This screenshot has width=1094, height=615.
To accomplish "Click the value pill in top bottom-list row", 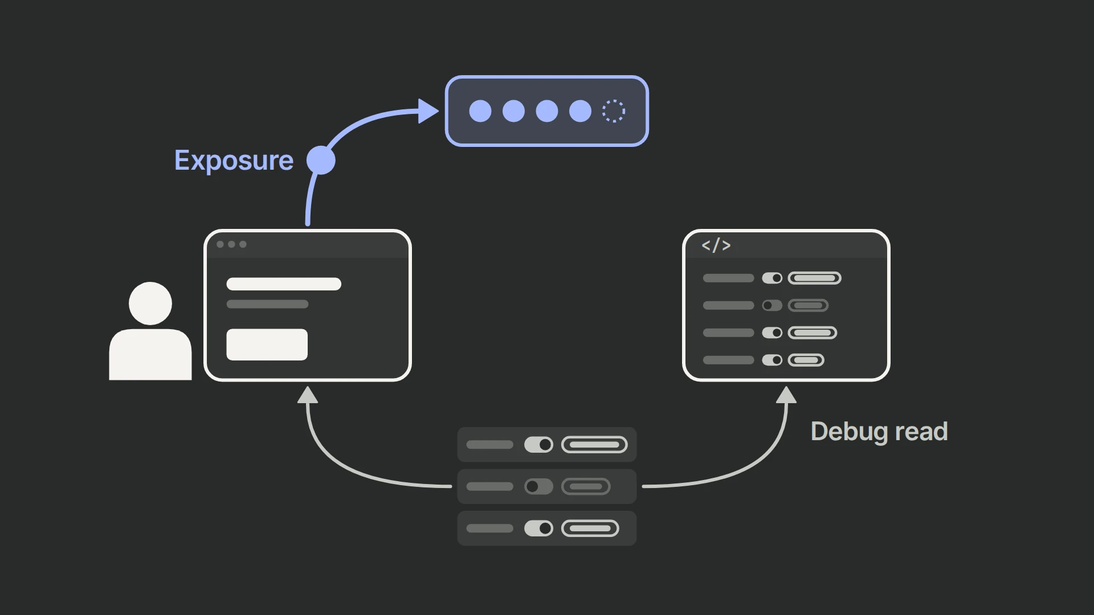I will coord(594,445).
